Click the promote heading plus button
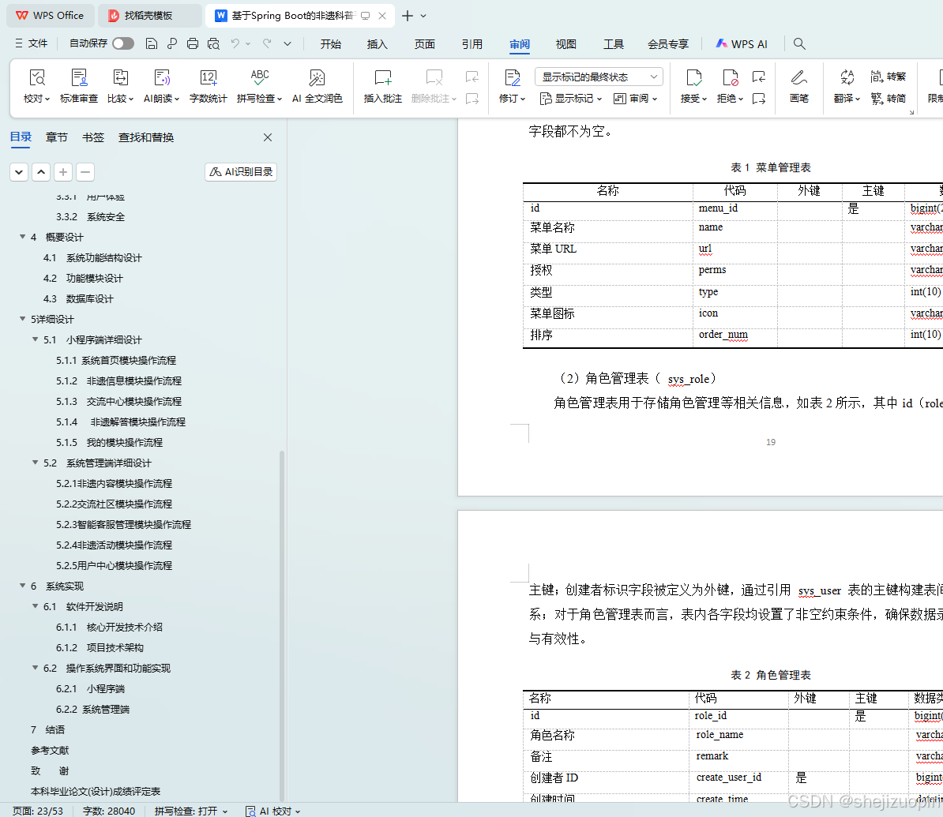This screenshot has height=817, width=943. (x=63, y=172)
